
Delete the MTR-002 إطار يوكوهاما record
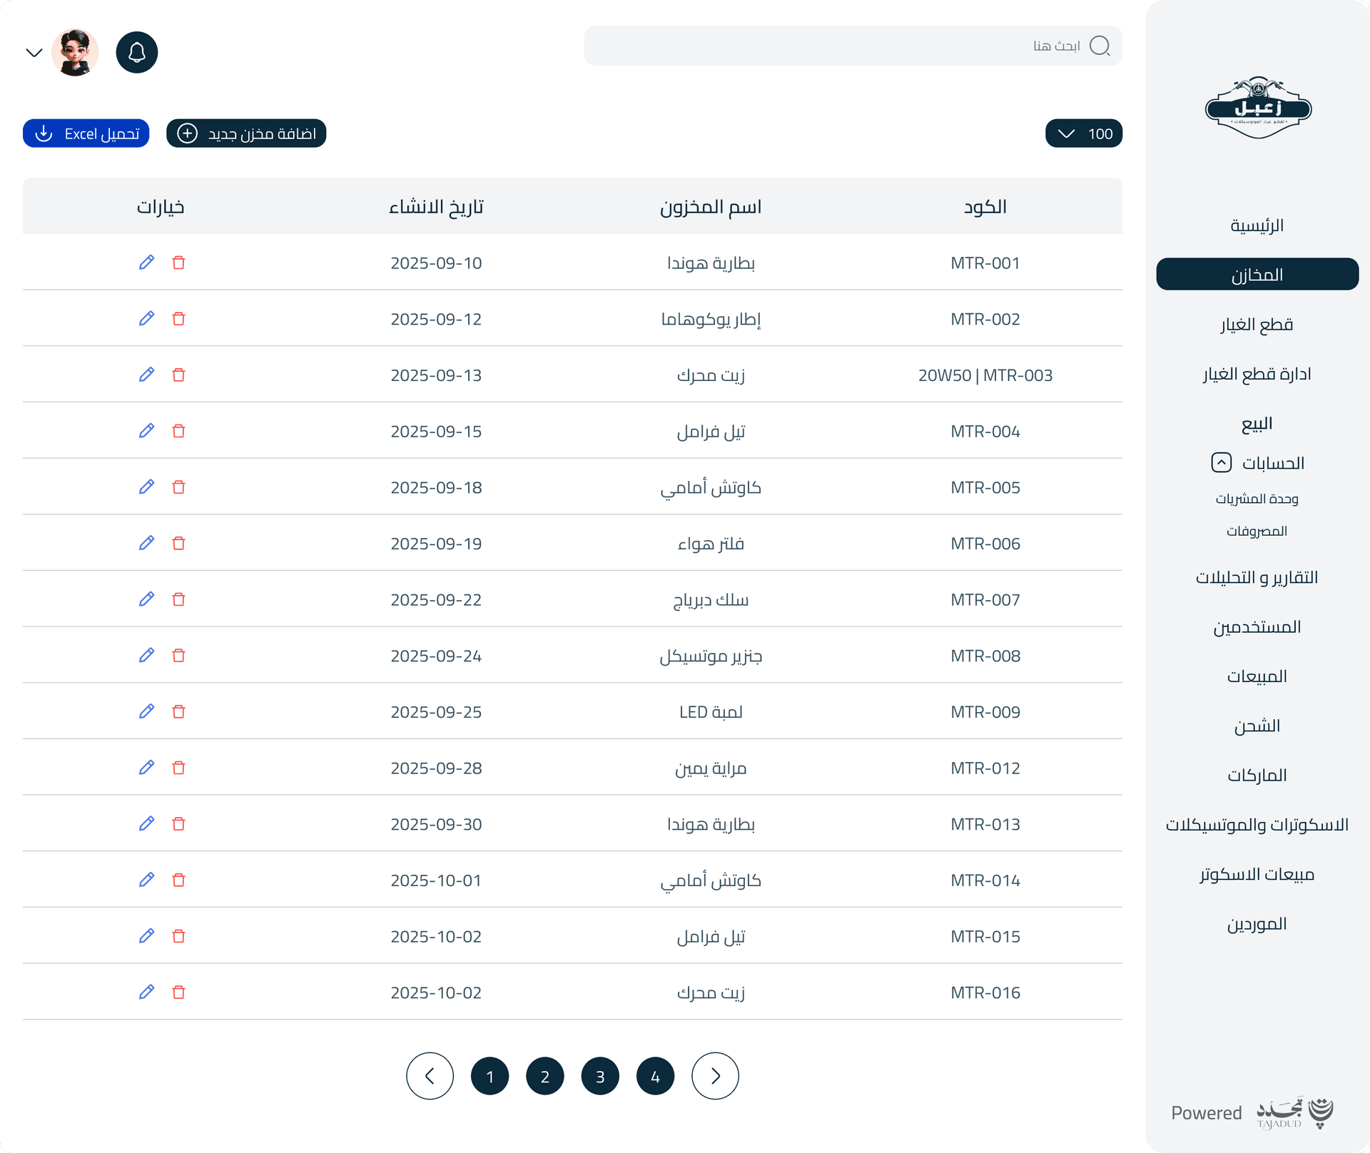click(179, 319)
